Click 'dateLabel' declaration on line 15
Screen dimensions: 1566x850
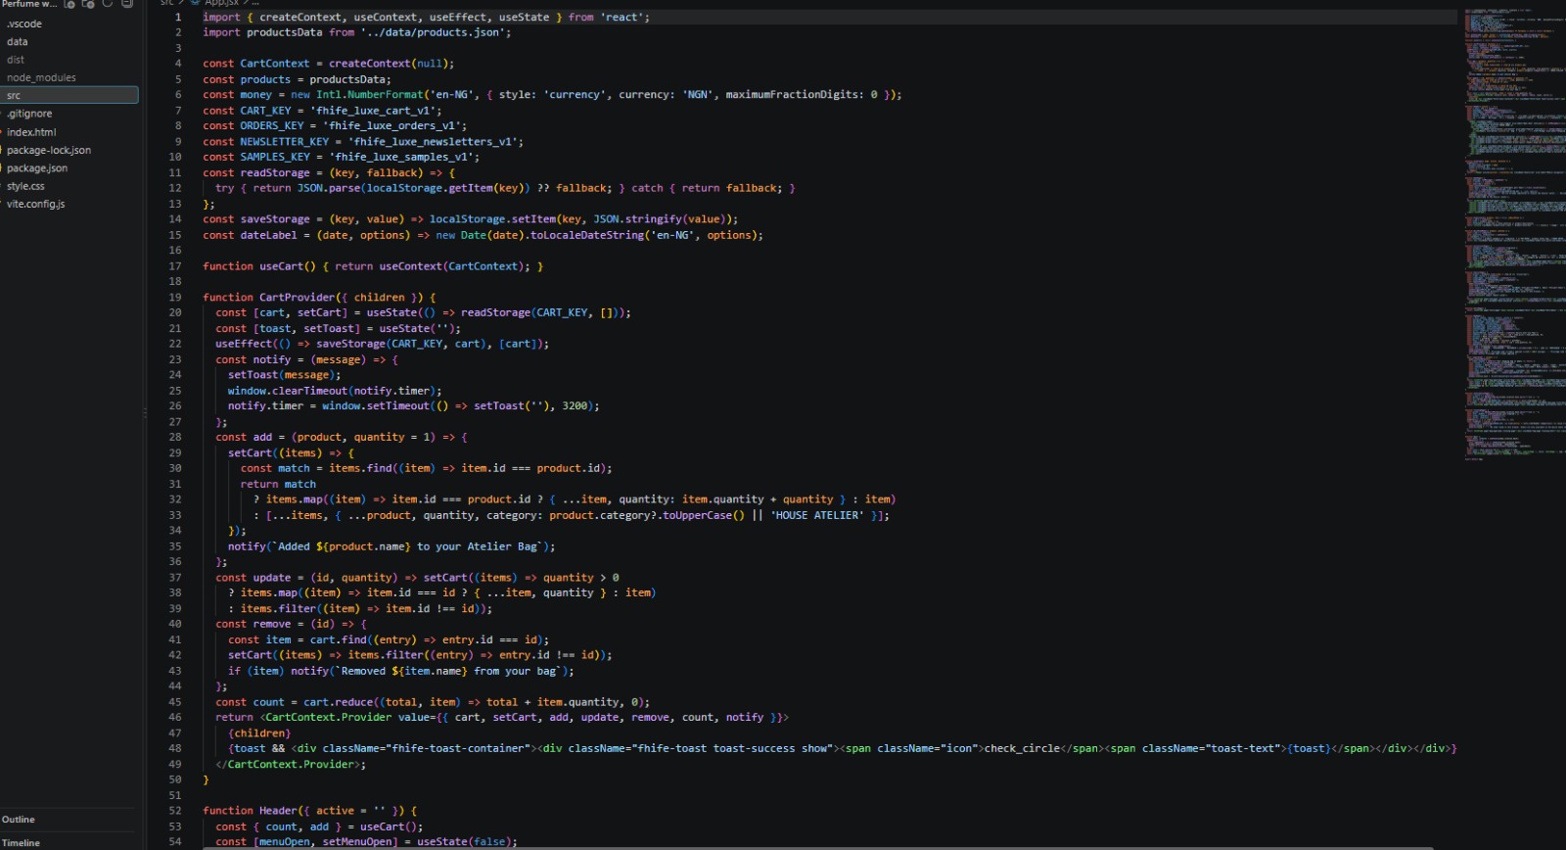tap(269, 235)
